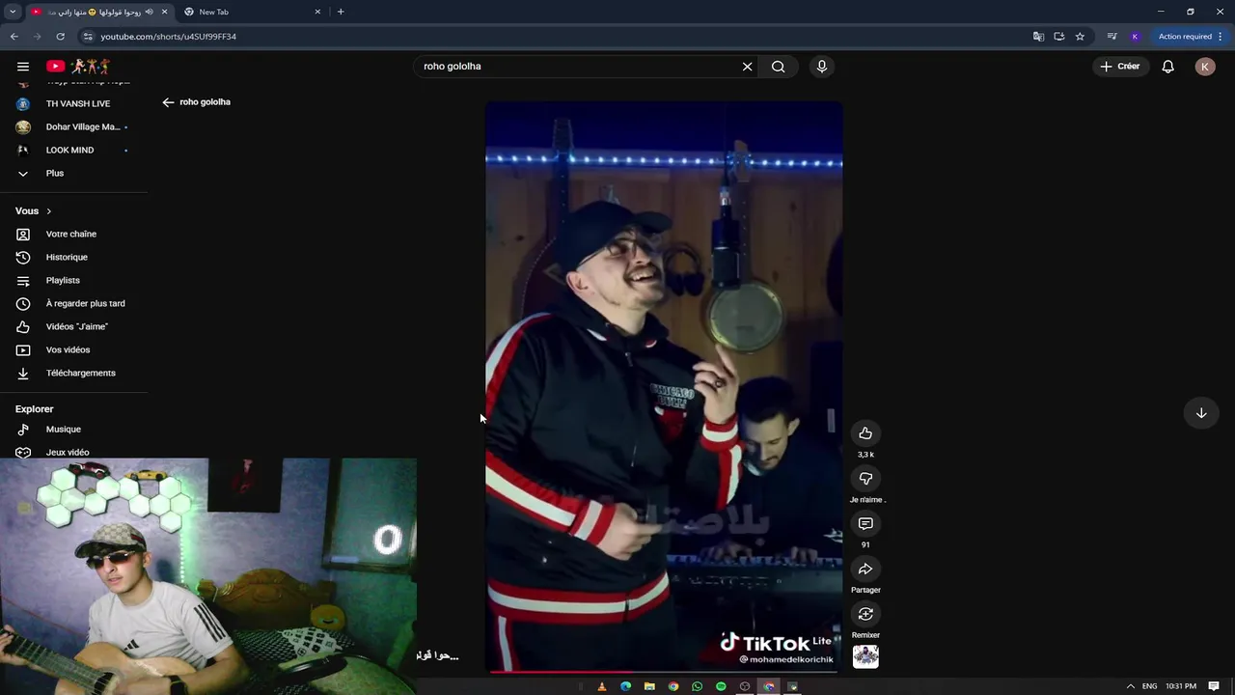This screenshot has height=695, width=1235.
Task: Open the short's comments
Action: point(865,524)
